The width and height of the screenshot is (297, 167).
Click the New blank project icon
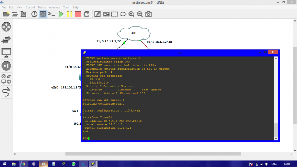[x=6, y=14]
